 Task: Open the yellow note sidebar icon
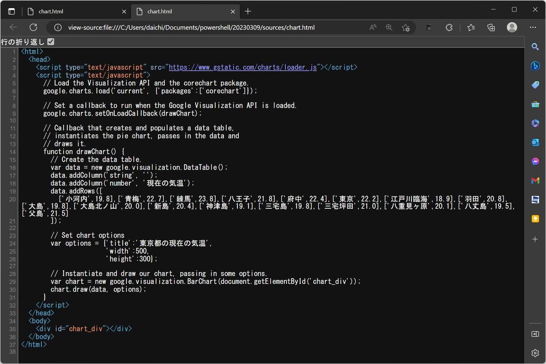[535, 219]
